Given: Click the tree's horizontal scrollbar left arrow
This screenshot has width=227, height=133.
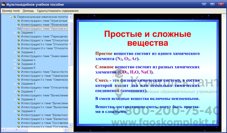Looking at the screenshot, I should 3,130.
